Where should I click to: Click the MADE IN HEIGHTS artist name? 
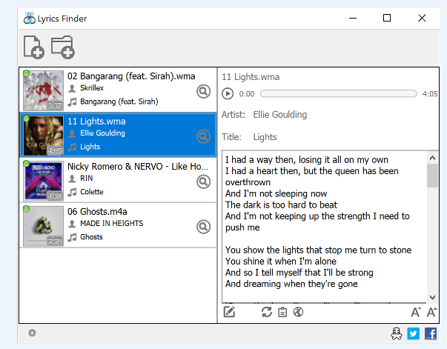112,223
